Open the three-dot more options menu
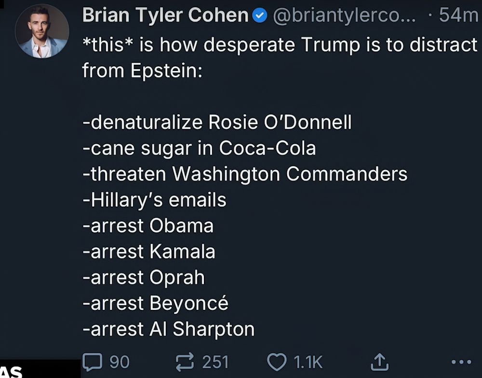This screenshot has width=482, height=378. tap(460, 362)
